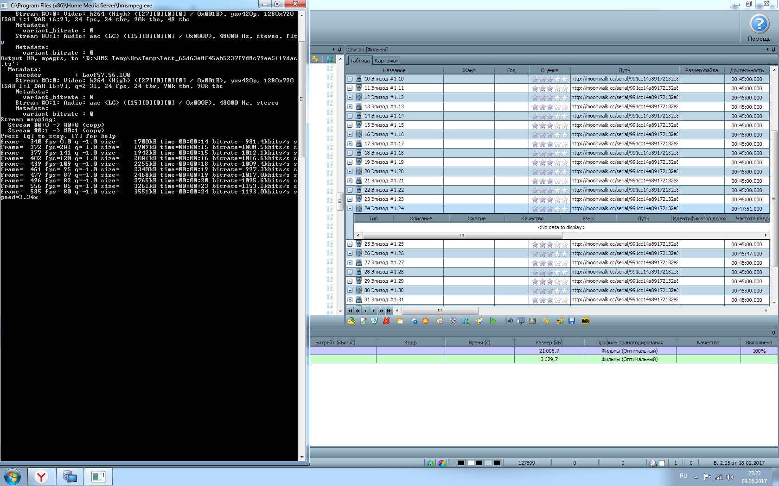Expand the 25 Эпизод #1.25 row
This screenshot has height=486, width=779.
tap(350, 244)
